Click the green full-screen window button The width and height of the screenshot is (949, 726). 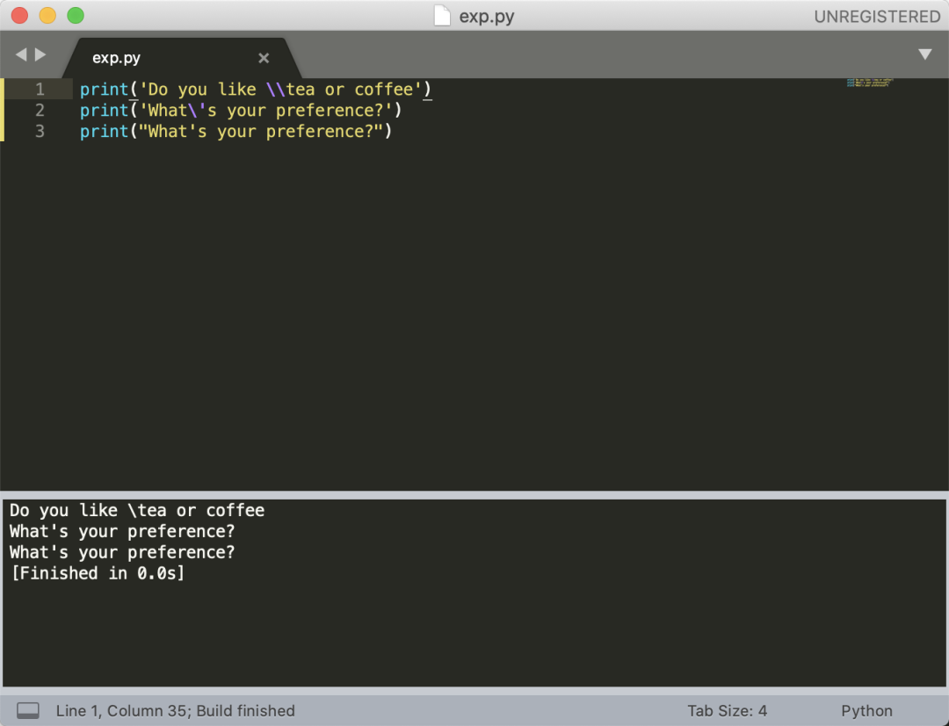click(76, 16)
